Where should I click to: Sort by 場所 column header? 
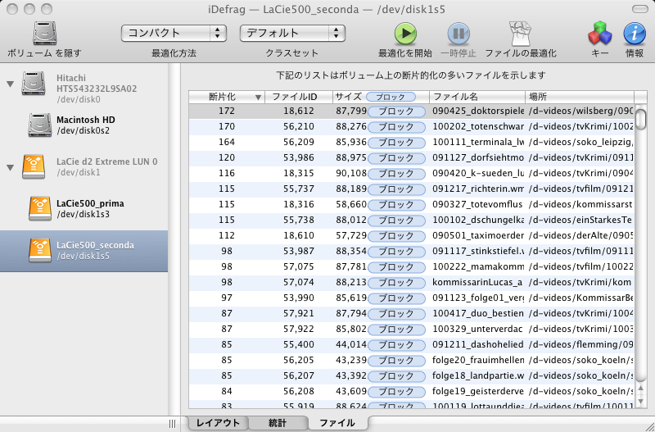click(580, 97)
